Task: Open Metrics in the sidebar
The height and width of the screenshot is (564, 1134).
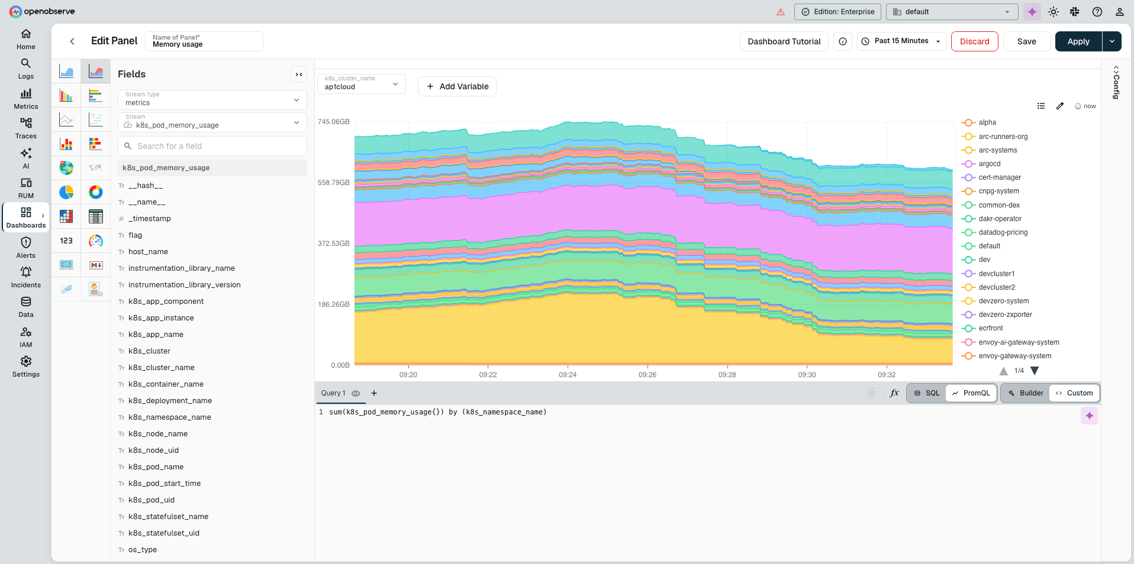Action: click(26, 99)
